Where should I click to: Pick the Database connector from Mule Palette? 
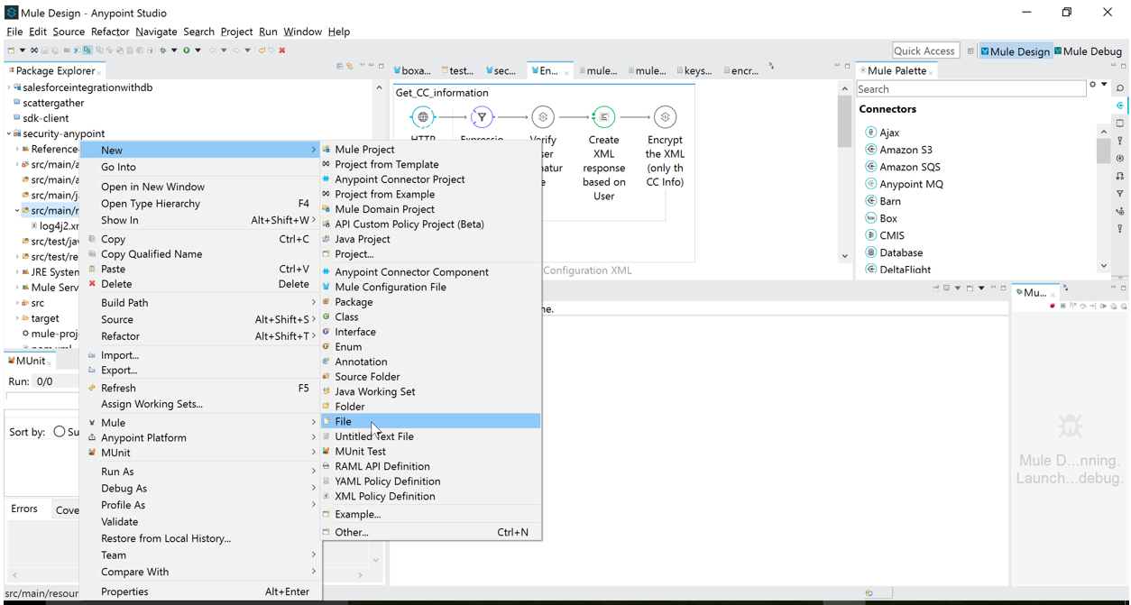click(900, 252)
